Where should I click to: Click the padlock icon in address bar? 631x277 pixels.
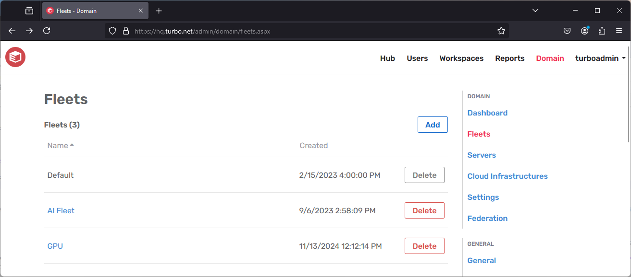pos(125,30)
